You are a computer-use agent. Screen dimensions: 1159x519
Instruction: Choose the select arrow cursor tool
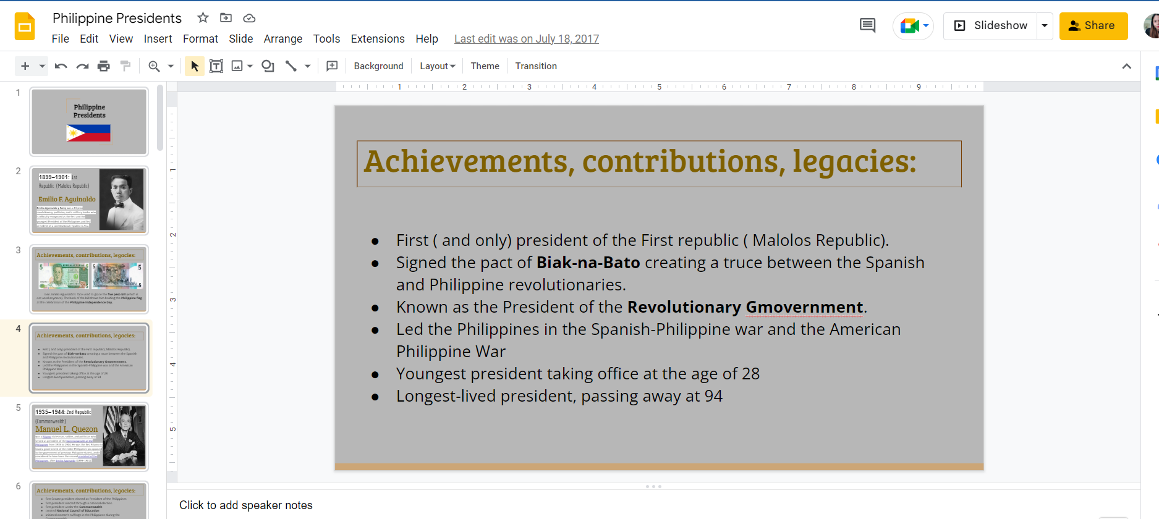(195, 66)
